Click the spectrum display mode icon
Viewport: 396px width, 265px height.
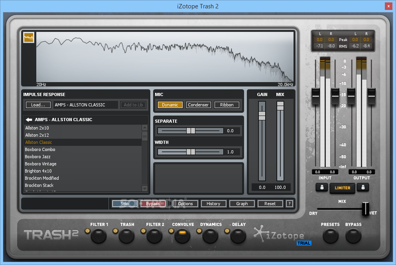[x=29, y=37]
